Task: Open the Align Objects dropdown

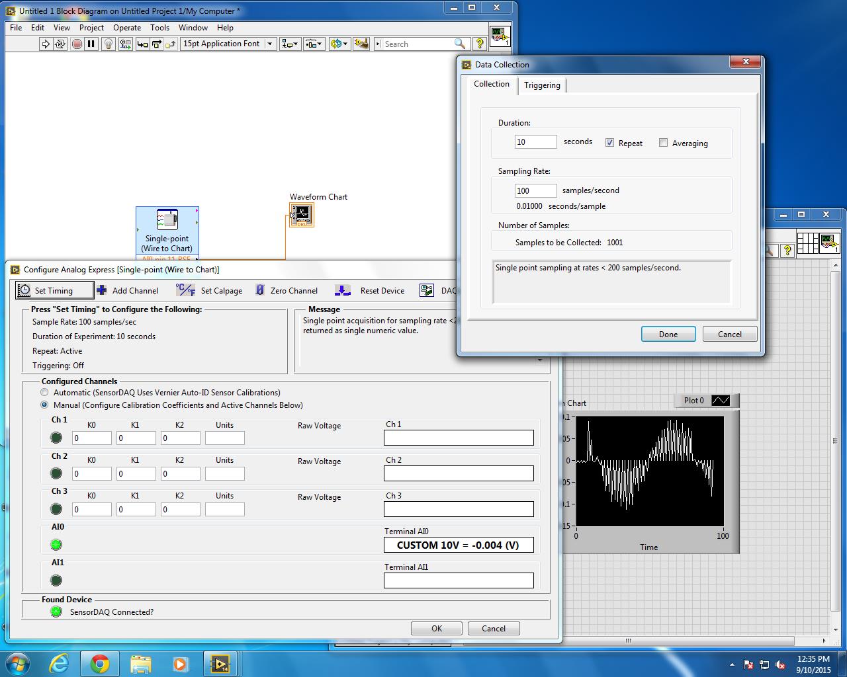Action: pos(290,44)
